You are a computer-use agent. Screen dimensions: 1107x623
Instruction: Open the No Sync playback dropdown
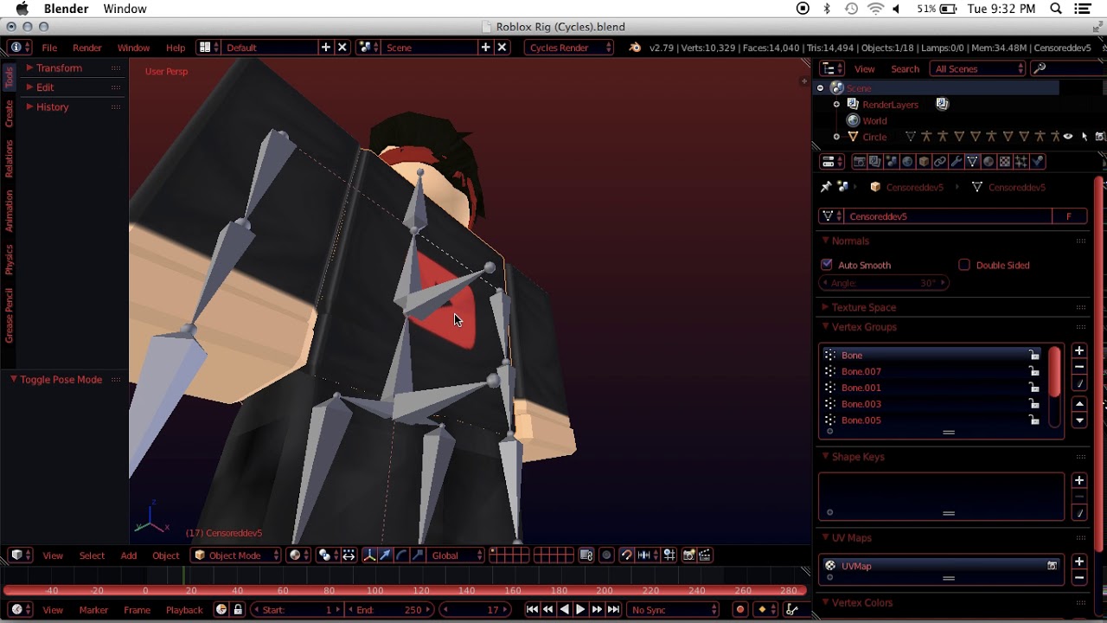pos(673,610)
